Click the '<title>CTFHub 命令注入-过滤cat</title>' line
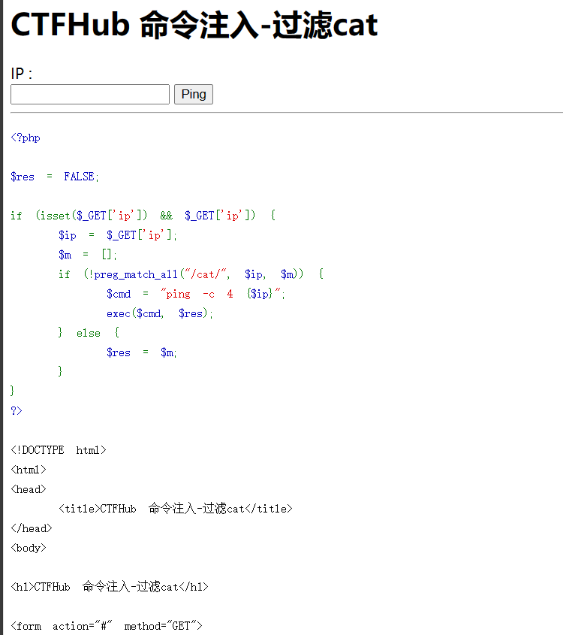This screenshot has width=563, height=635. 176,509
